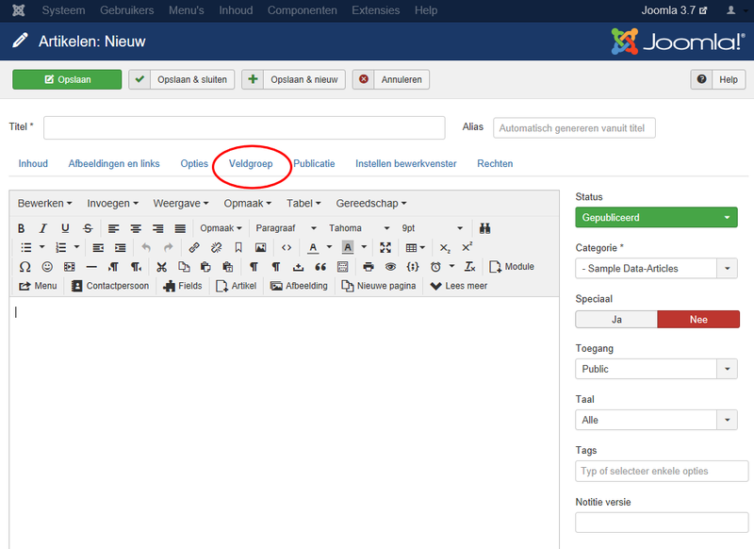Apply bold formatting in editor
Image resolution: width=754 pixels, height=549 pixels.
pyautogui.click(x=21, y=228)
